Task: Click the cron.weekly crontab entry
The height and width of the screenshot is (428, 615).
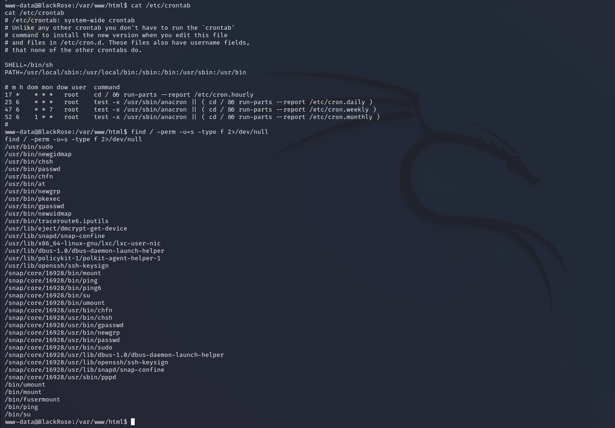Action: point(190,109)
